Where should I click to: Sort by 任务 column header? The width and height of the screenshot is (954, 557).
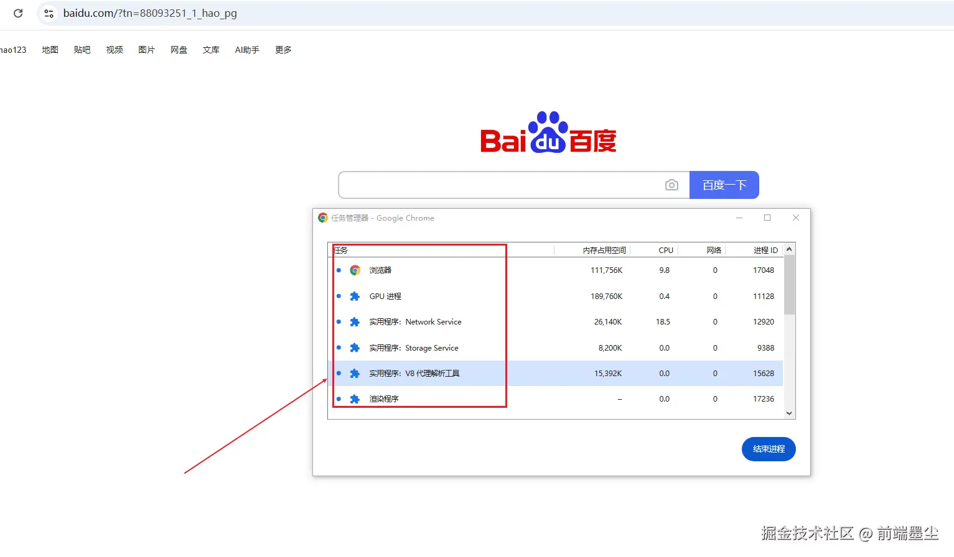point(441,250)
